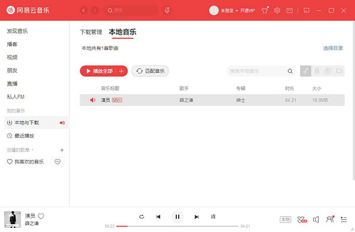Adjust volume with the speaker icon
Screen dimensions: 355x232
click(316, 220)
